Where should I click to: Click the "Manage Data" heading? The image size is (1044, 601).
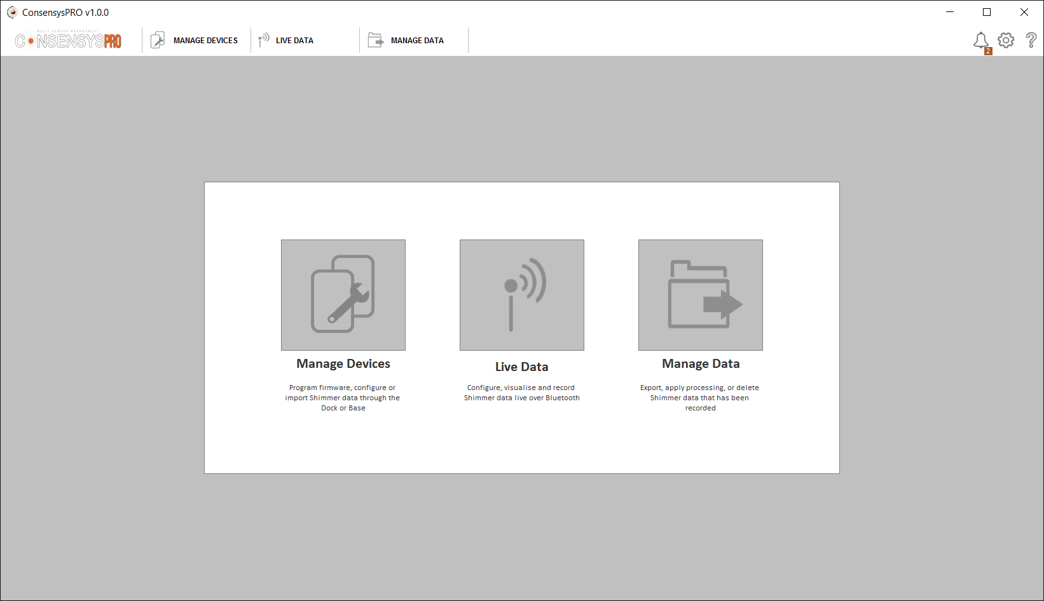(x=701, y=363)
